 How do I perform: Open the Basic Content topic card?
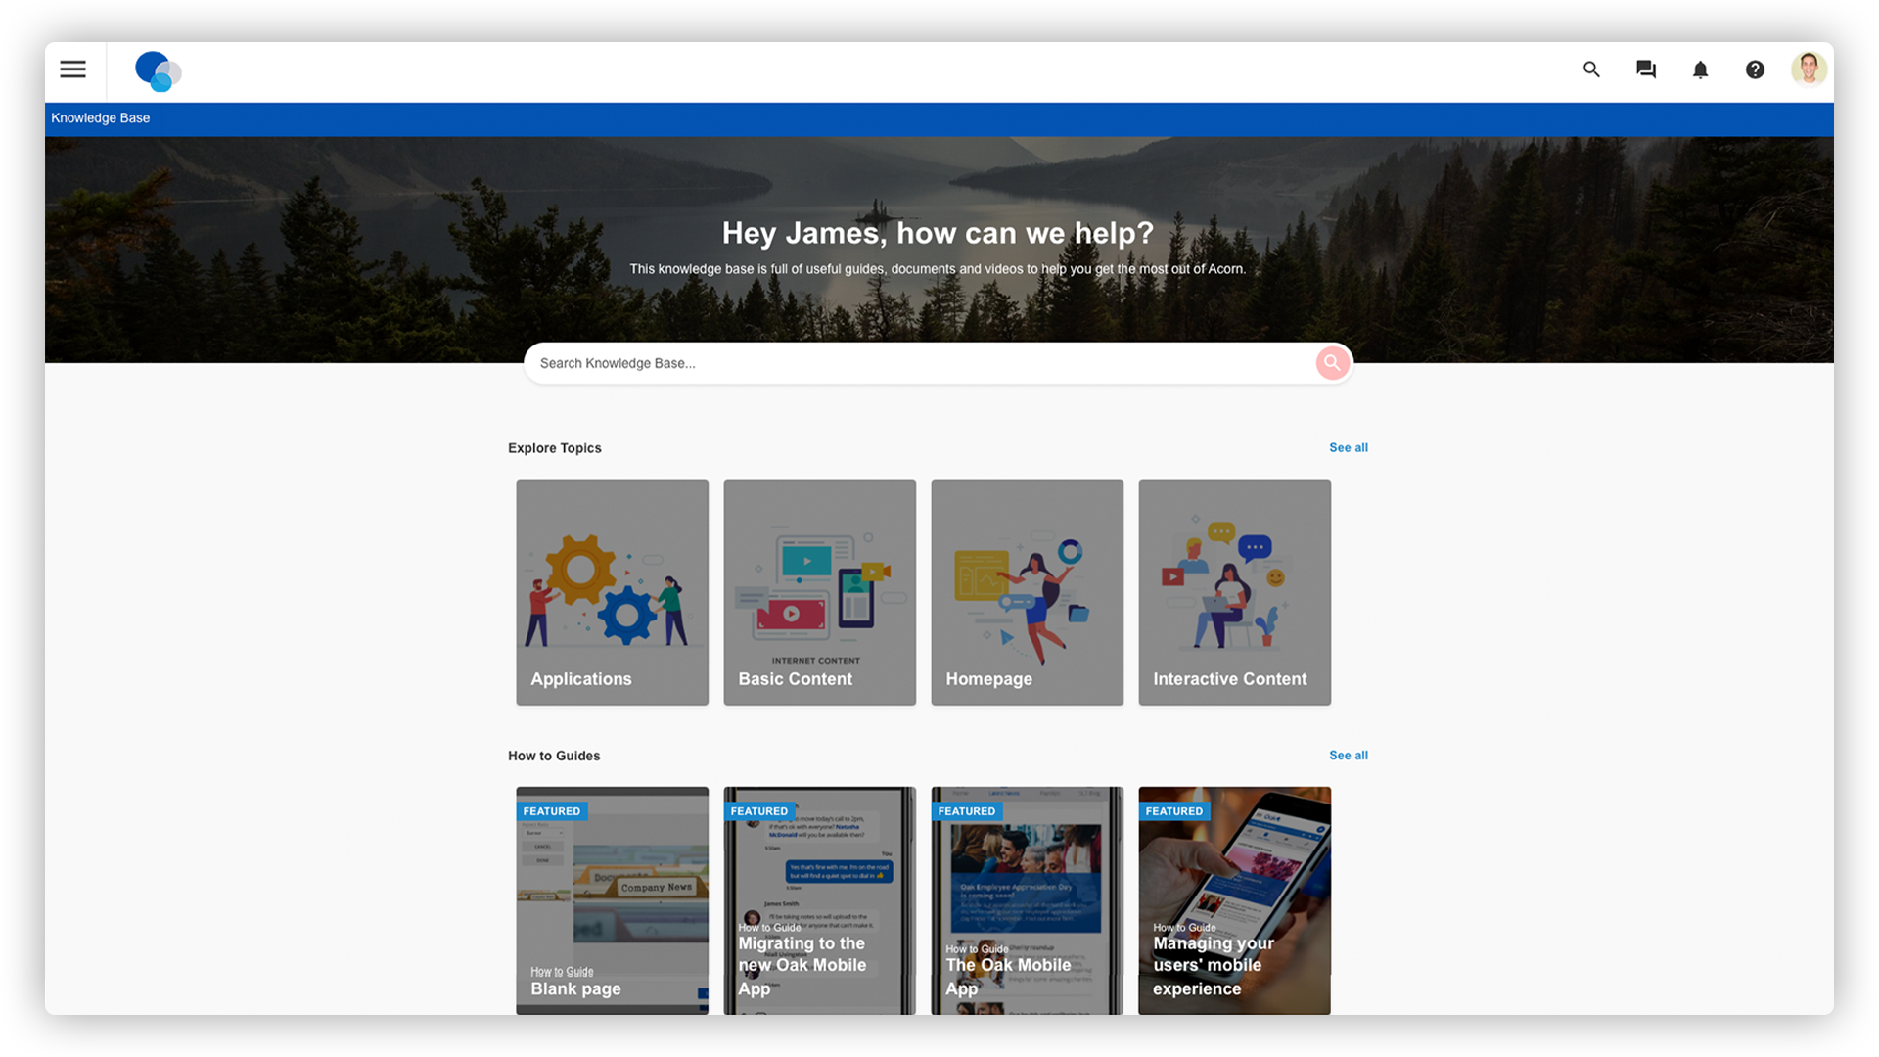pos(819,591)
